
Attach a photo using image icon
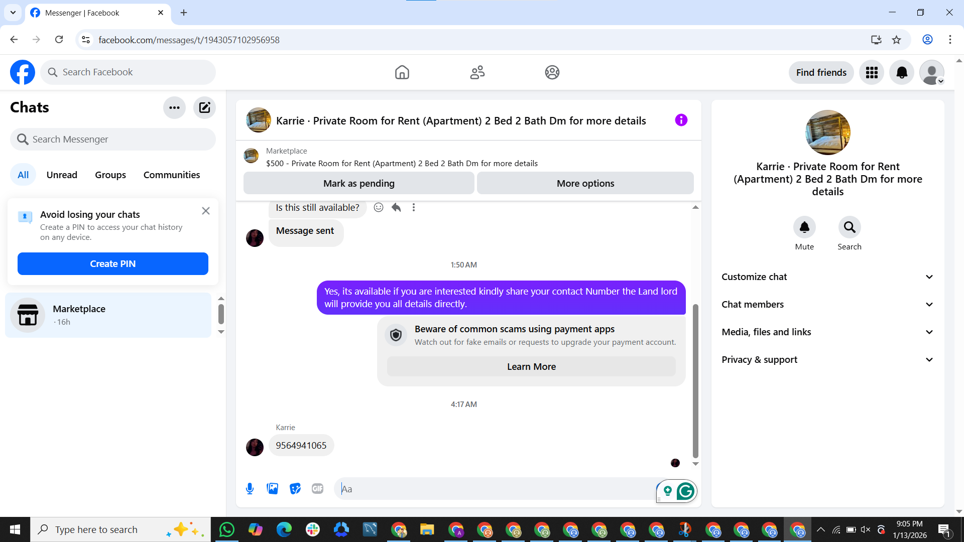pos(273,489)
